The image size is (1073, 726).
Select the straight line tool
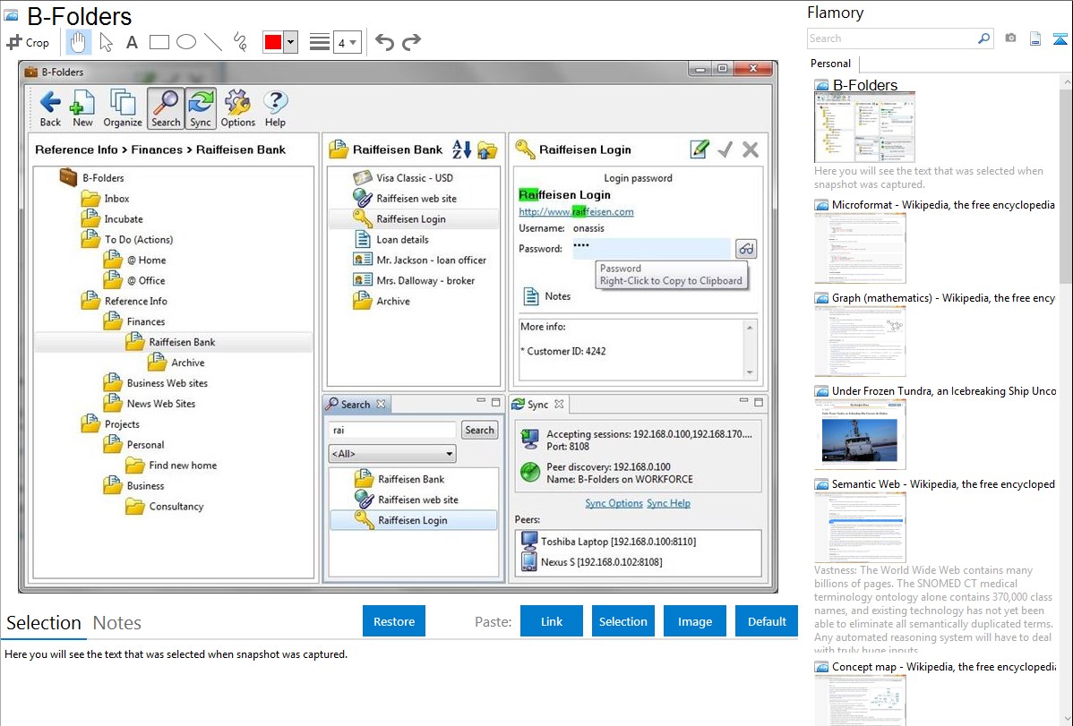(213, 42)
